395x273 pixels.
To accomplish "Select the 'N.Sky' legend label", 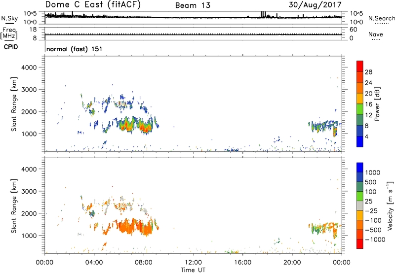I will coord(9,18).
